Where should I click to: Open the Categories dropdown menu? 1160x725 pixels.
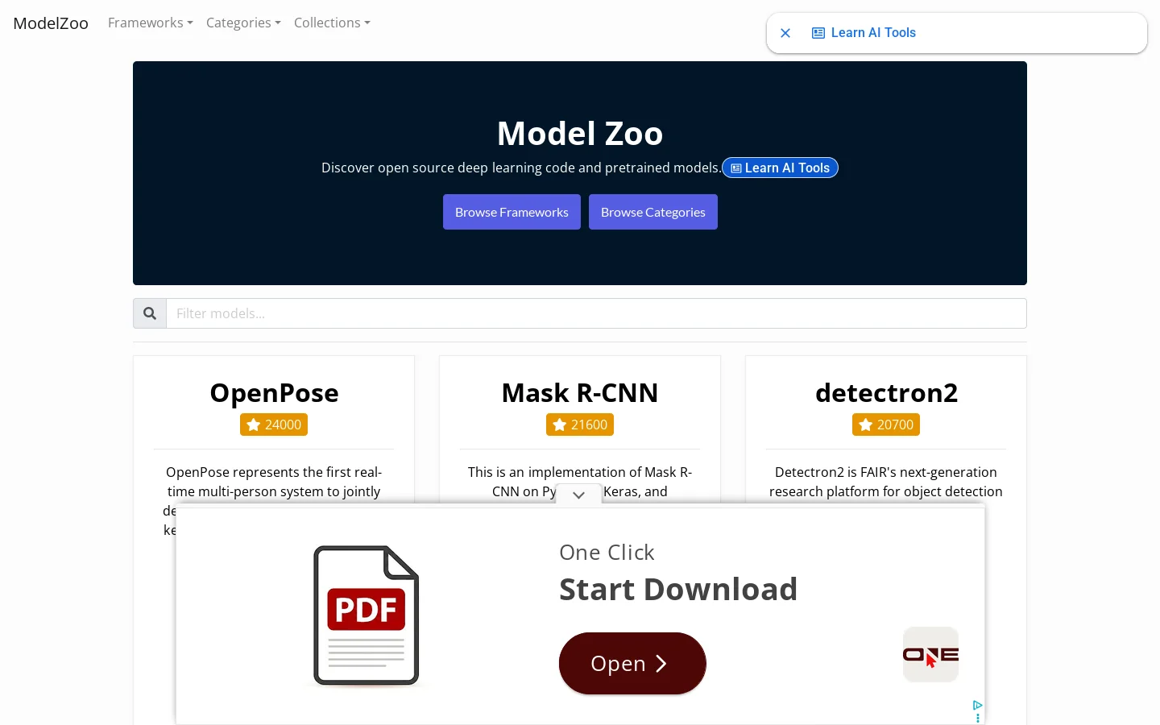coord(243,23)
